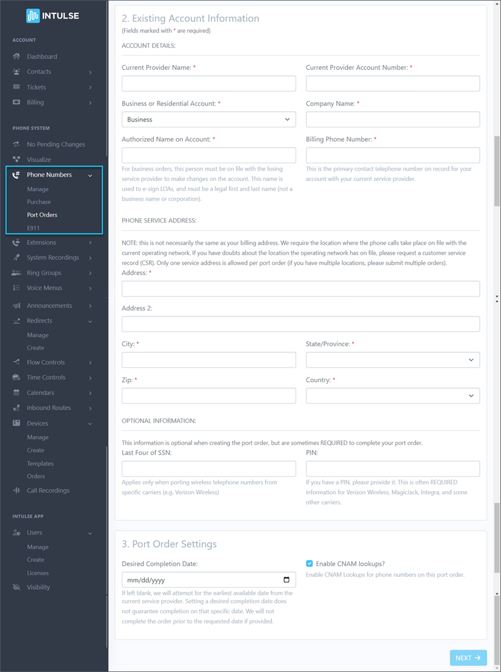Open Business or Residential Account dropdown
The image size is (501, 672).
(x=209, y=120)
